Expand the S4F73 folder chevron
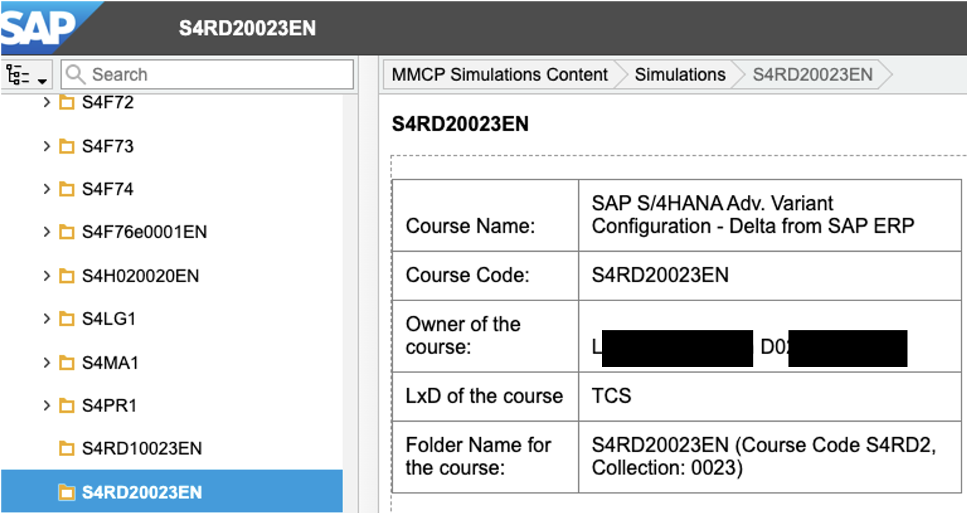The image size is (967, 513). tap(47, 146)
